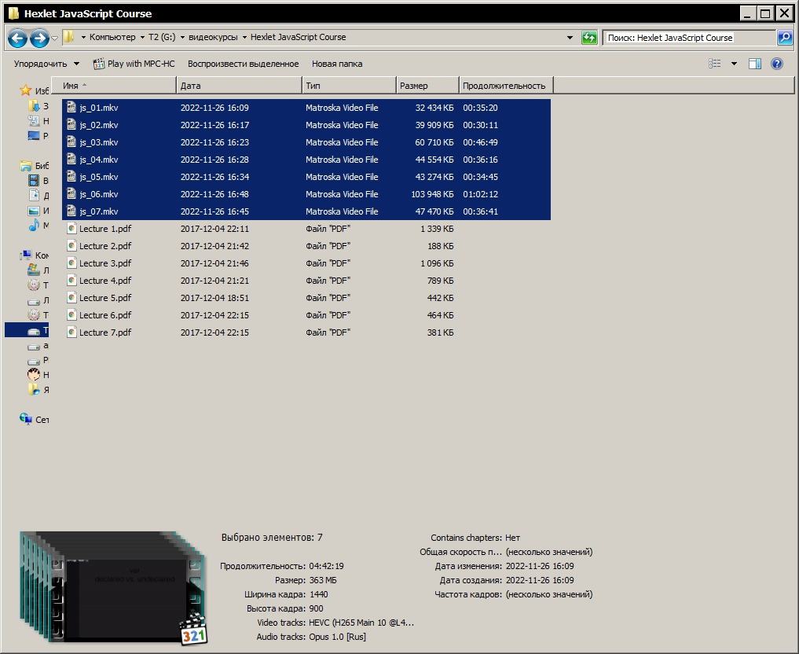799x654 pixels.
Task: Focus the search box Поиск: Hexlet JavaScript Course
Action: pyautogui.click(x=689, y=38)
